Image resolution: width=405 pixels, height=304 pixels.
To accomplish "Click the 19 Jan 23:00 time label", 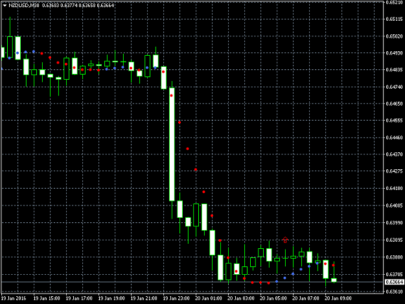I will (176, 298).
